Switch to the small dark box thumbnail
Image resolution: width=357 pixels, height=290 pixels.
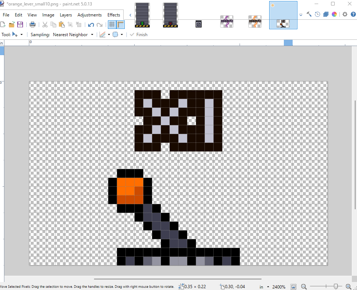click(x=199, y=24)
